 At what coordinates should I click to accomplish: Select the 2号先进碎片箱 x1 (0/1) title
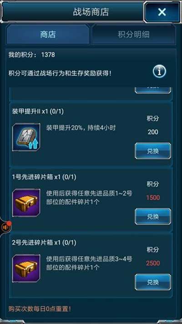(44, 243)
